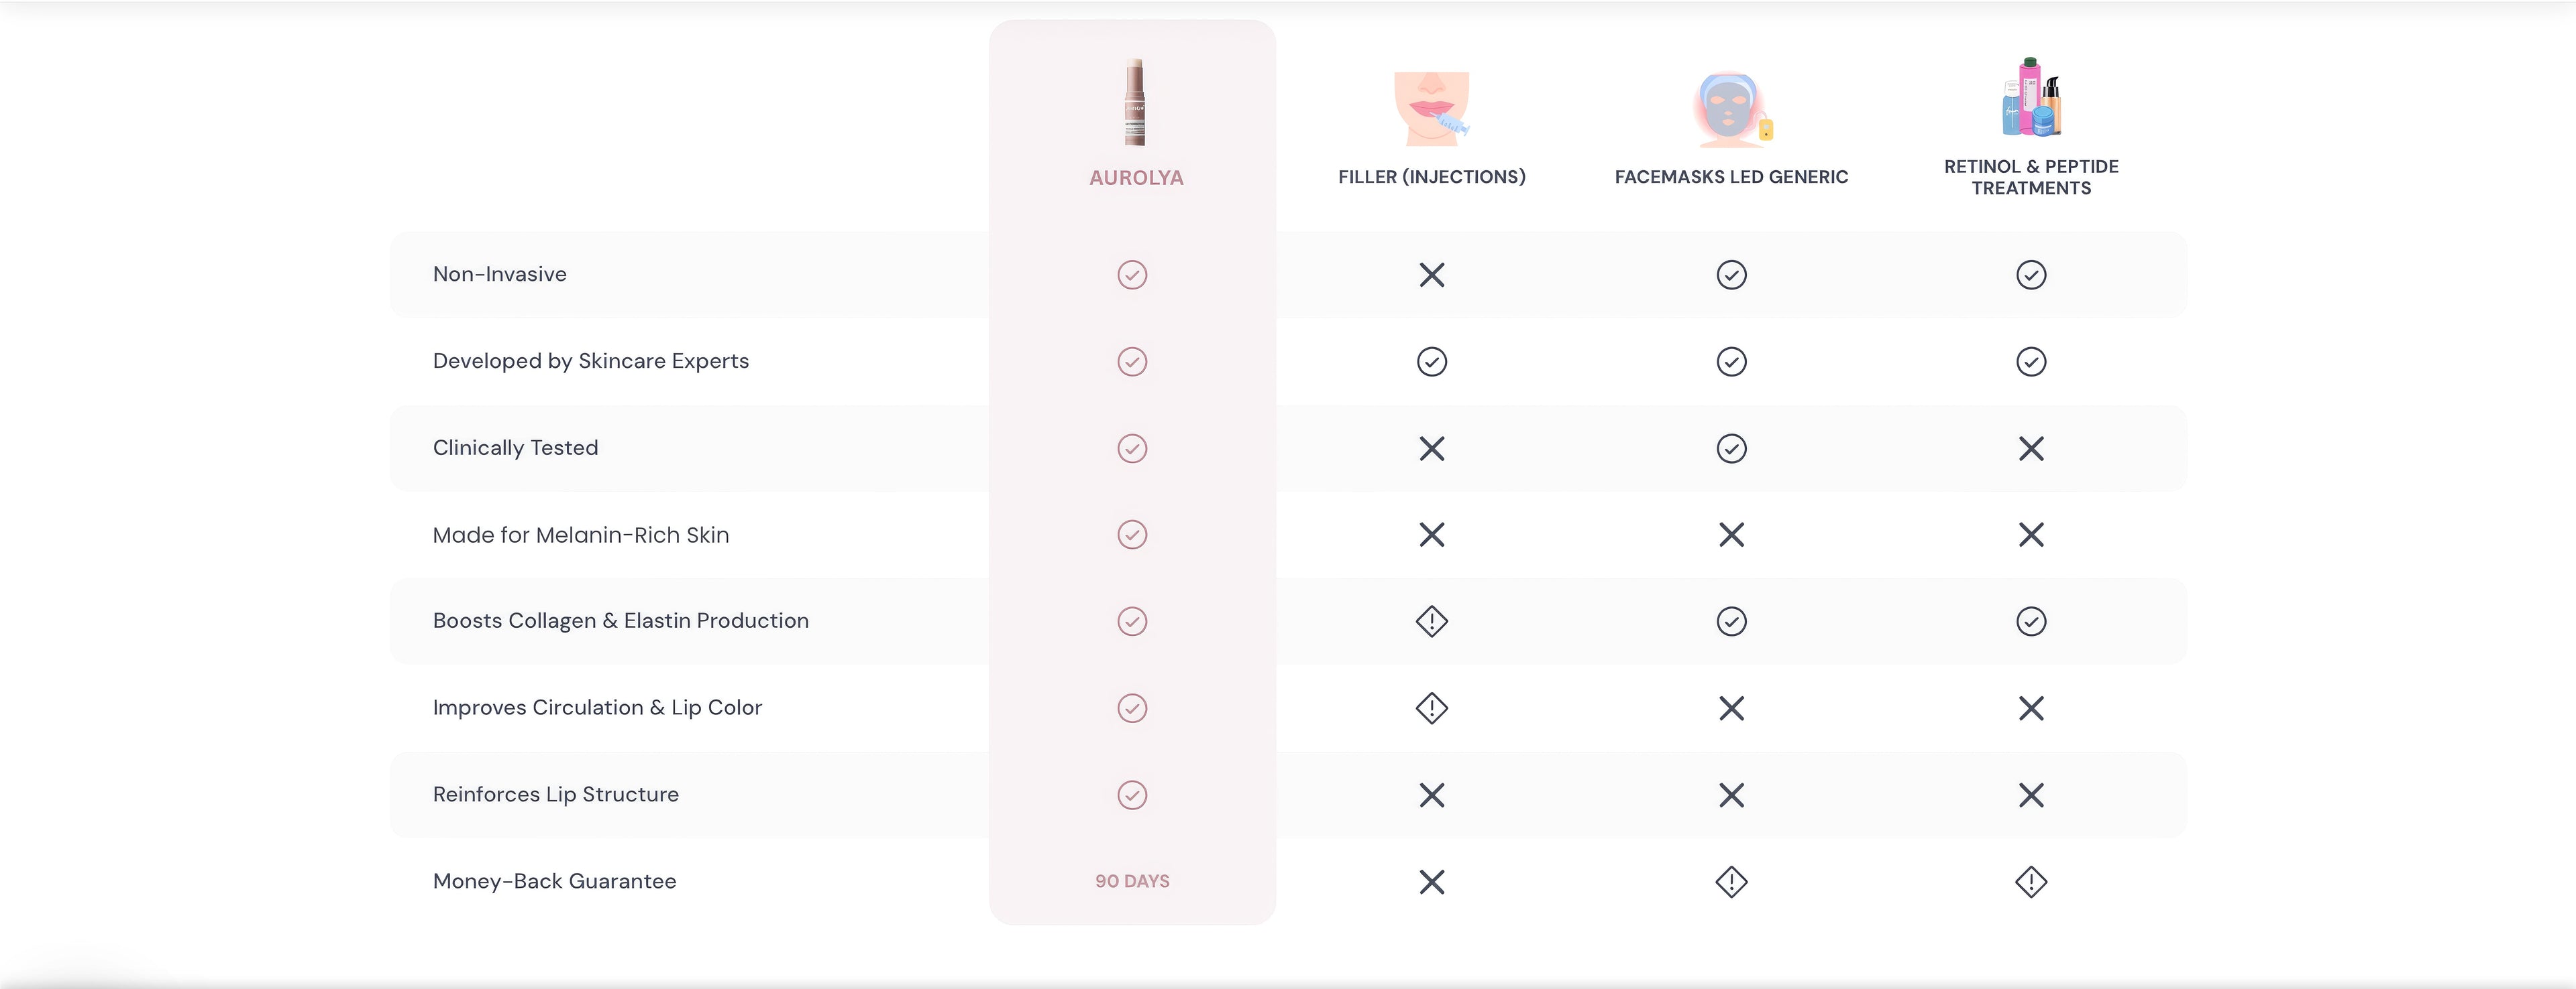Click the 90 DAYS guarantee text

click(1132, 881)
